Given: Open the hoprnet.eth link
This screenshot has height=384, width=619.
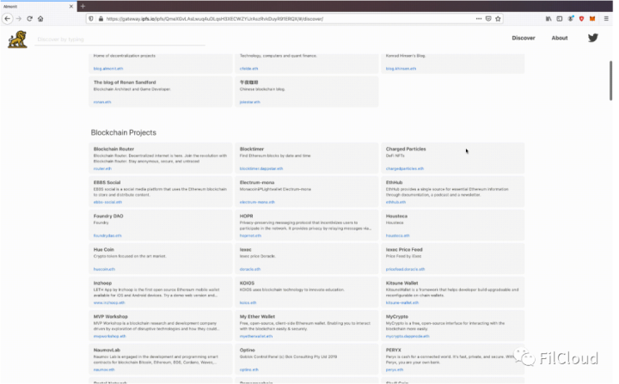Looking at the screenshot, I should pyautogui.click(x=250, y=235).
